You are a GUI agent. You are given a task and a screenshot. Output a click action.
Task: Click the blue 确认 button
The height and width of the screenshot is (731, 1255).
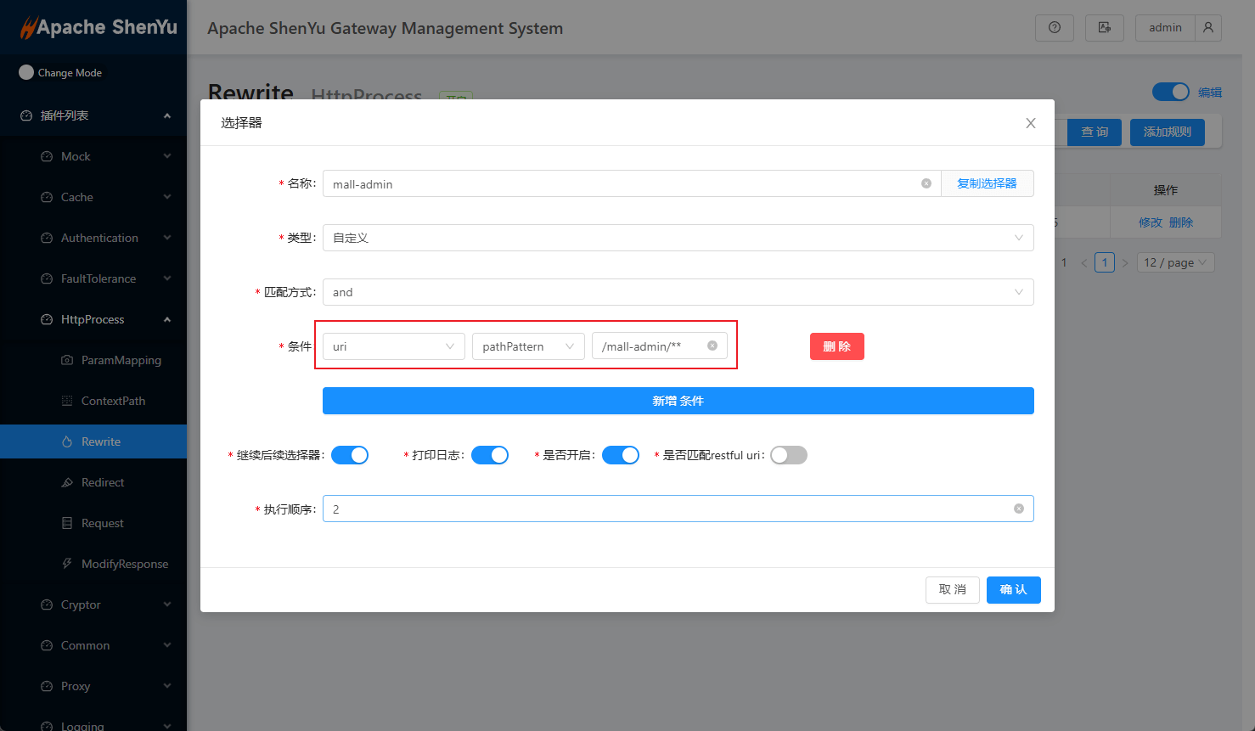coord(1013,589)
